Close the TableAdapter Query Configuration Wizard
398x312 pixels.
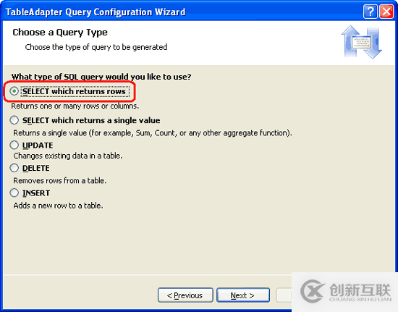(386, 12)
